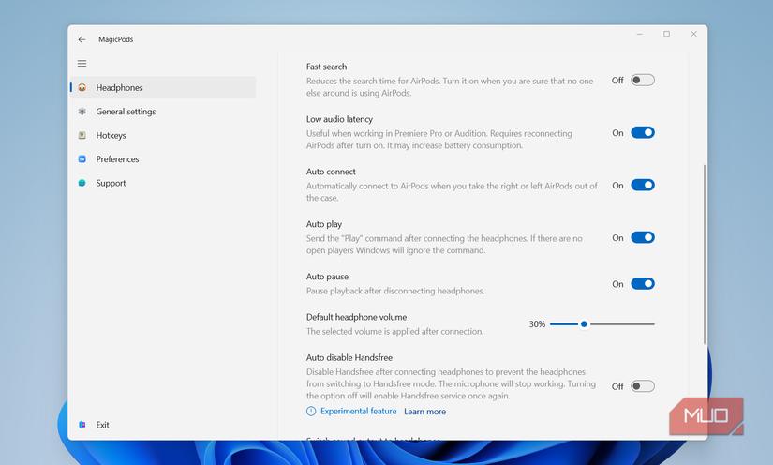The image size is (773, 465).
Task: Click 'Pause playback after disconnecting headphones.' description
Action: tap(395, 291)
